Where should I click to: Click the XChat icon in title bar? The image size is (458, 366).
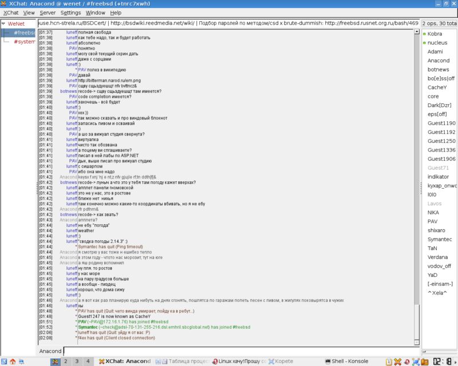(3, 3)
